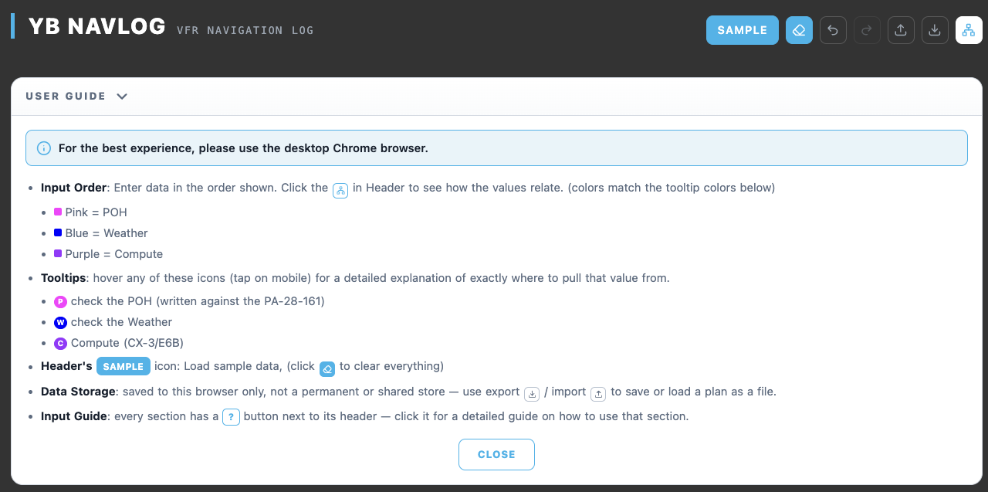This screenshot has height=492, width=988.
Task: Click the CLOSE button in the guide
Action: click(496, 454)
